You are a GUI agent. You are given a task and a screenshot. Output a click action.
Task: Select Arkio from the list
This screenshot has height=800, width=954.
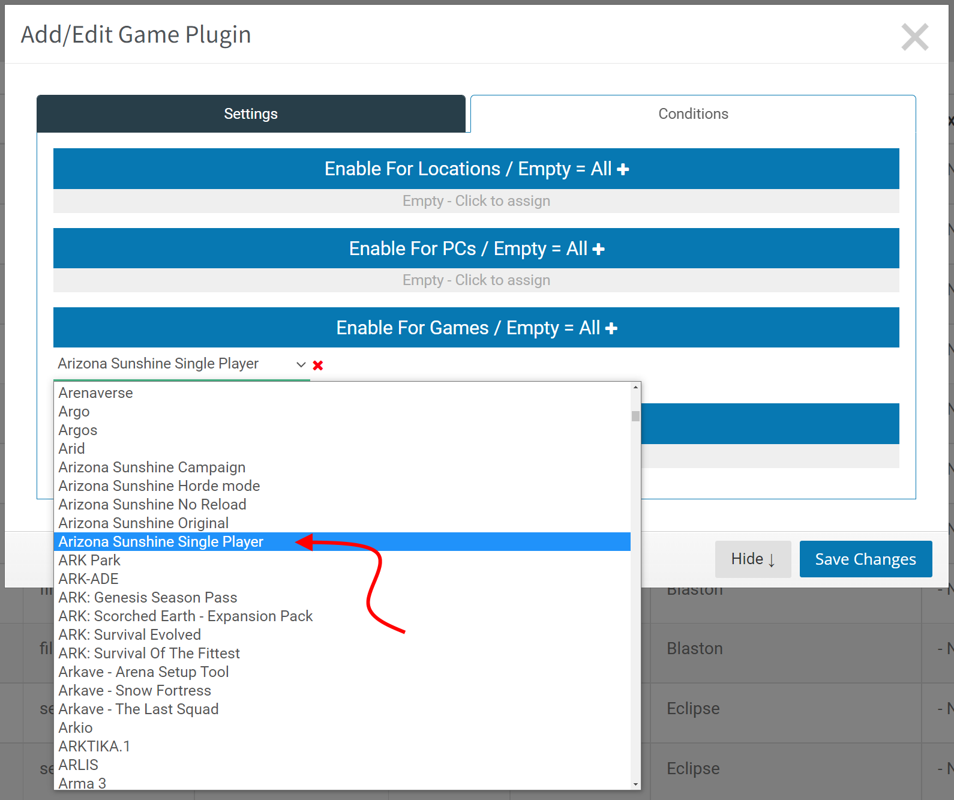coord(342,728)
